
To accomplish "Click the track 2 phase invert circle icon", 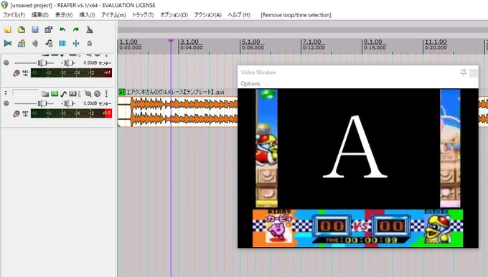I will tap(98, 94).
